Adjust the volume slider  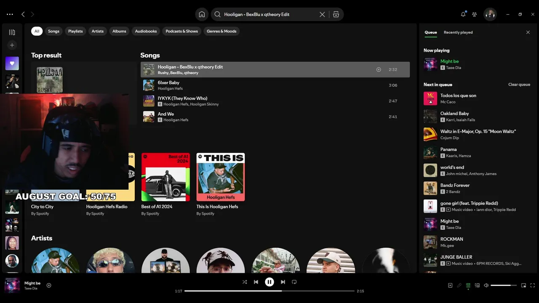pos(504,285)
